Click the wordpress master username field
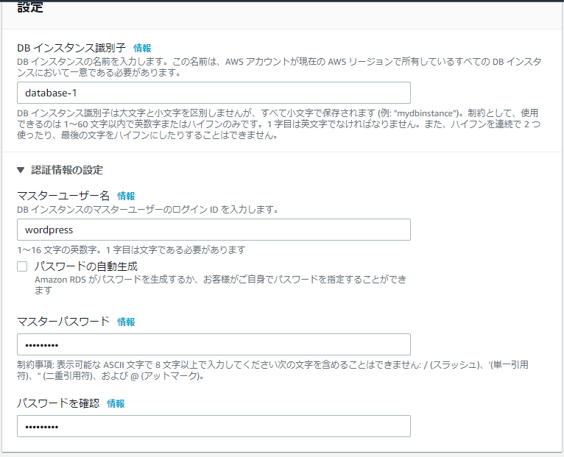564x457 pixels. [x=214, y=230]
